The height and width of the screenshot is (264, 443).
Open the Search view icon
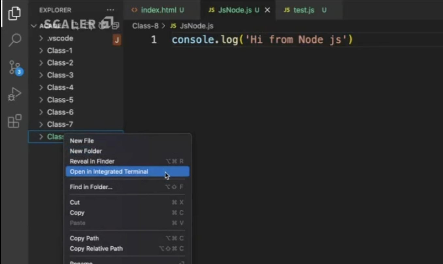[14, 40]
